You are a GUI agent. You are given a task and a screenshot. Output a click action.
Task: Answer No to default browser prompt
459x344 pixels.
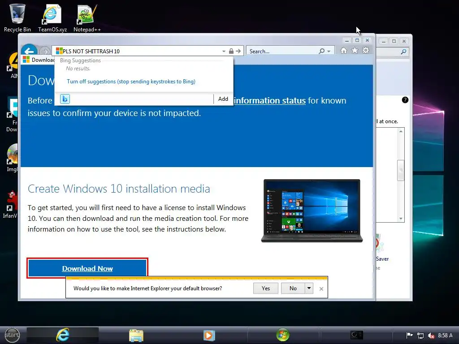coord(293,288)
